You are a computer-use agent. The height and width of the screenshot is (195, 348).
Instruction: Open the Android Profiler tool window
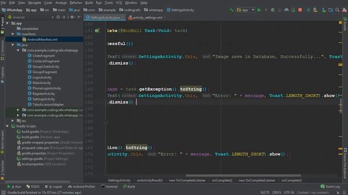pyautogui.click(x=82, y=186)
